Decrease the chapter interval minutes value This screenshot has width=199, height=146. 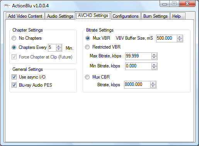point(59,49)
